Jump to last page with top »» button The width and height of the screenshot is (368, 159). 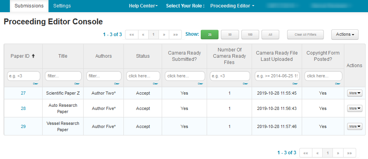(175, 35)
